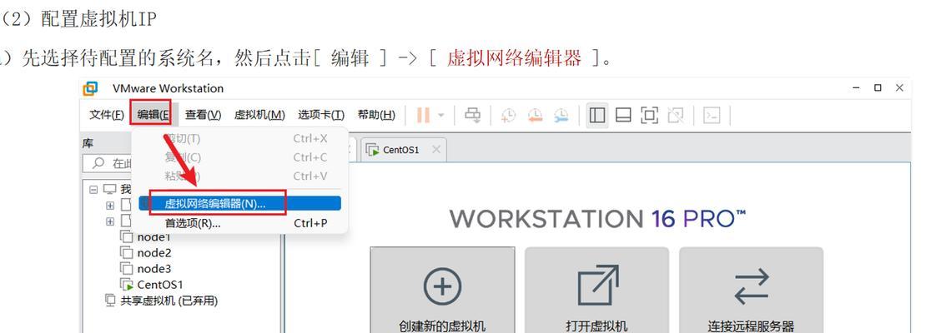Screen dimensions: 936x333
Task: Click the console view icon
Action: [712, 115]
